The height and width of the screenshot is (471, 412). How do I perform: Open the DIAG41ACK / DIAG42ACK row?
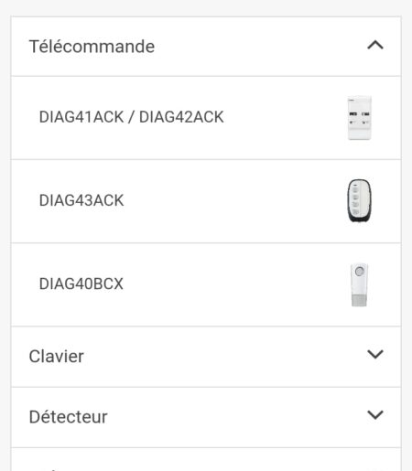[206, 118]
